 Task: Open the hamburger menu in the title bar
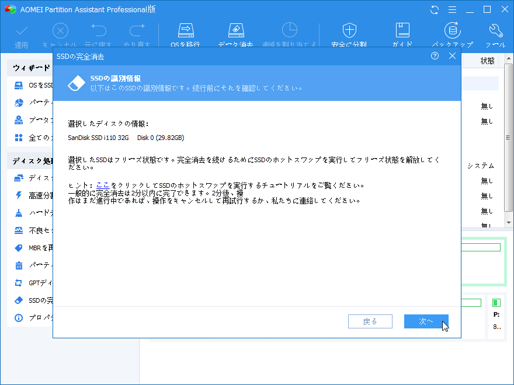(x=452, y=10)
